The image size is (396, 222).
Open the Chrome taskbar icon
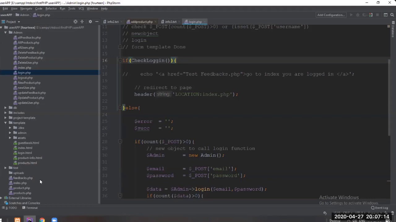tap(42, 220)
